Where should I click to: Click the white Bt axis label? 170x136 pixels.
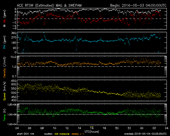[x=5, y=25]
